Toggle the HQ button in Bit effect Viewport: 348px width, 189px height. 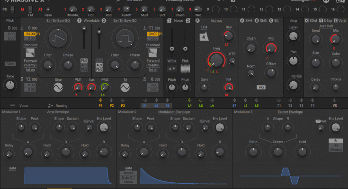point(261,87)
